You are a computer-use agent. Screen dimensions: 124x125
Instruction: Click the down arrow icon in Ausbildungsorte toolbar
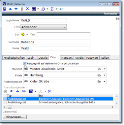pos(12,91)
